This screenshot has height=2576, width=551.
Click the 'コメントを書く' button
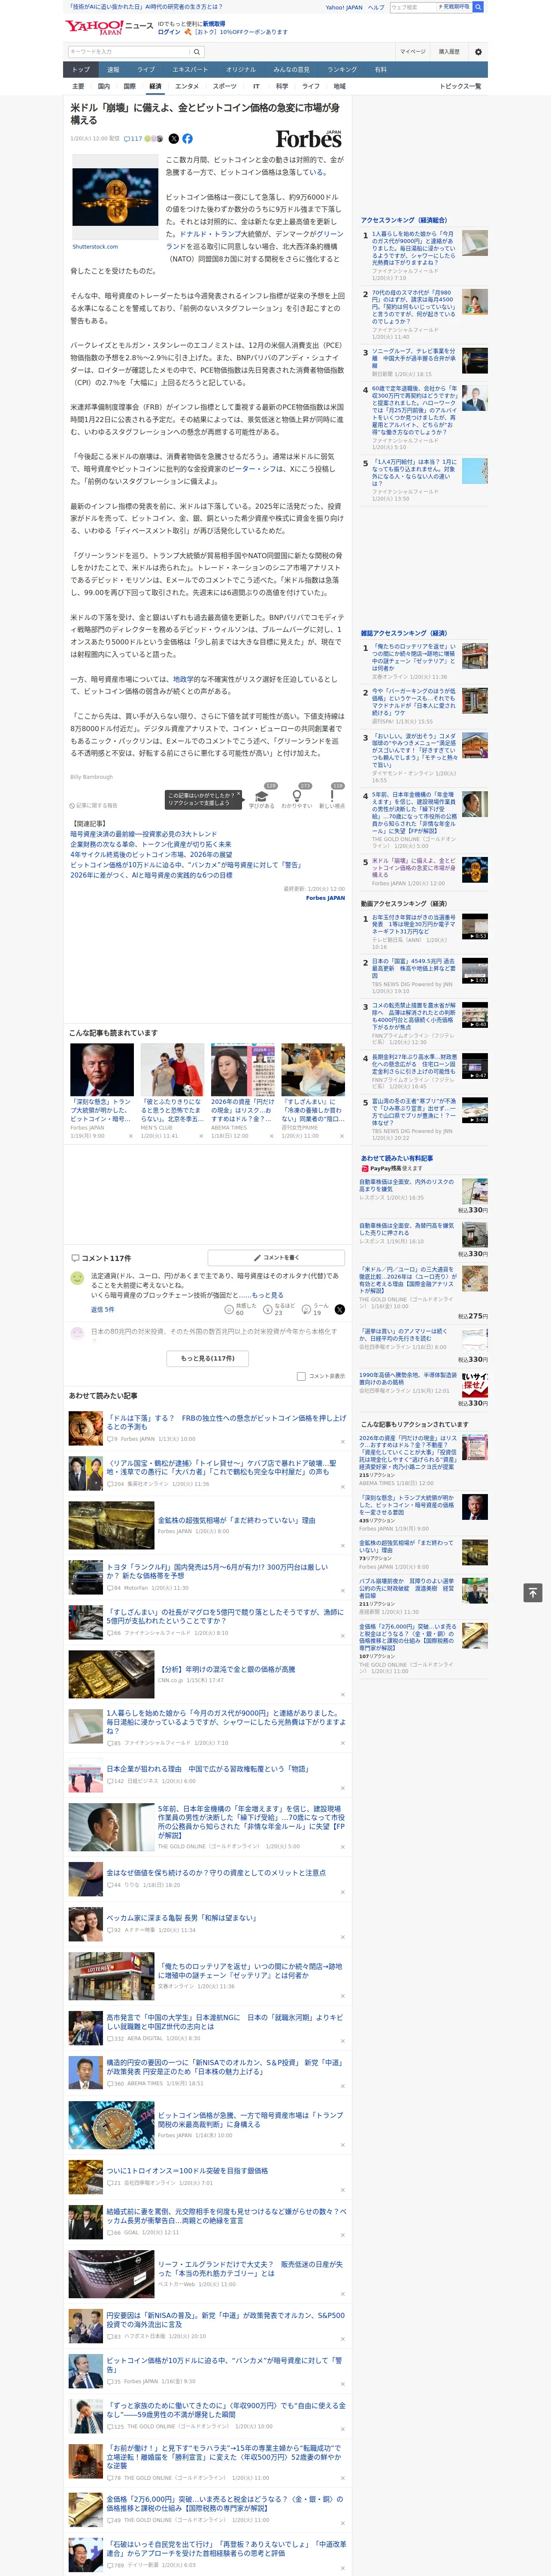click(277, 1257)
